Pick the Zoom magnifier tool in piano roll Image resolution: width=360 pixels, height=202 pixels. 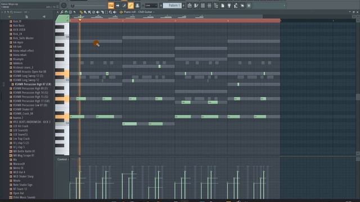click(110, 12)
